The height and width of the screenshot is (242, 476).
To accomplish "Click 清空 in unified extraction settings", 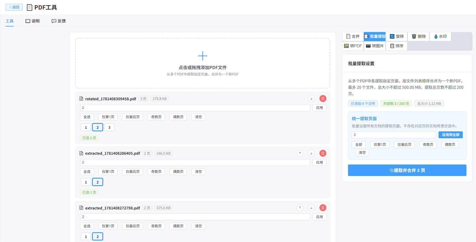I will 362,153.
